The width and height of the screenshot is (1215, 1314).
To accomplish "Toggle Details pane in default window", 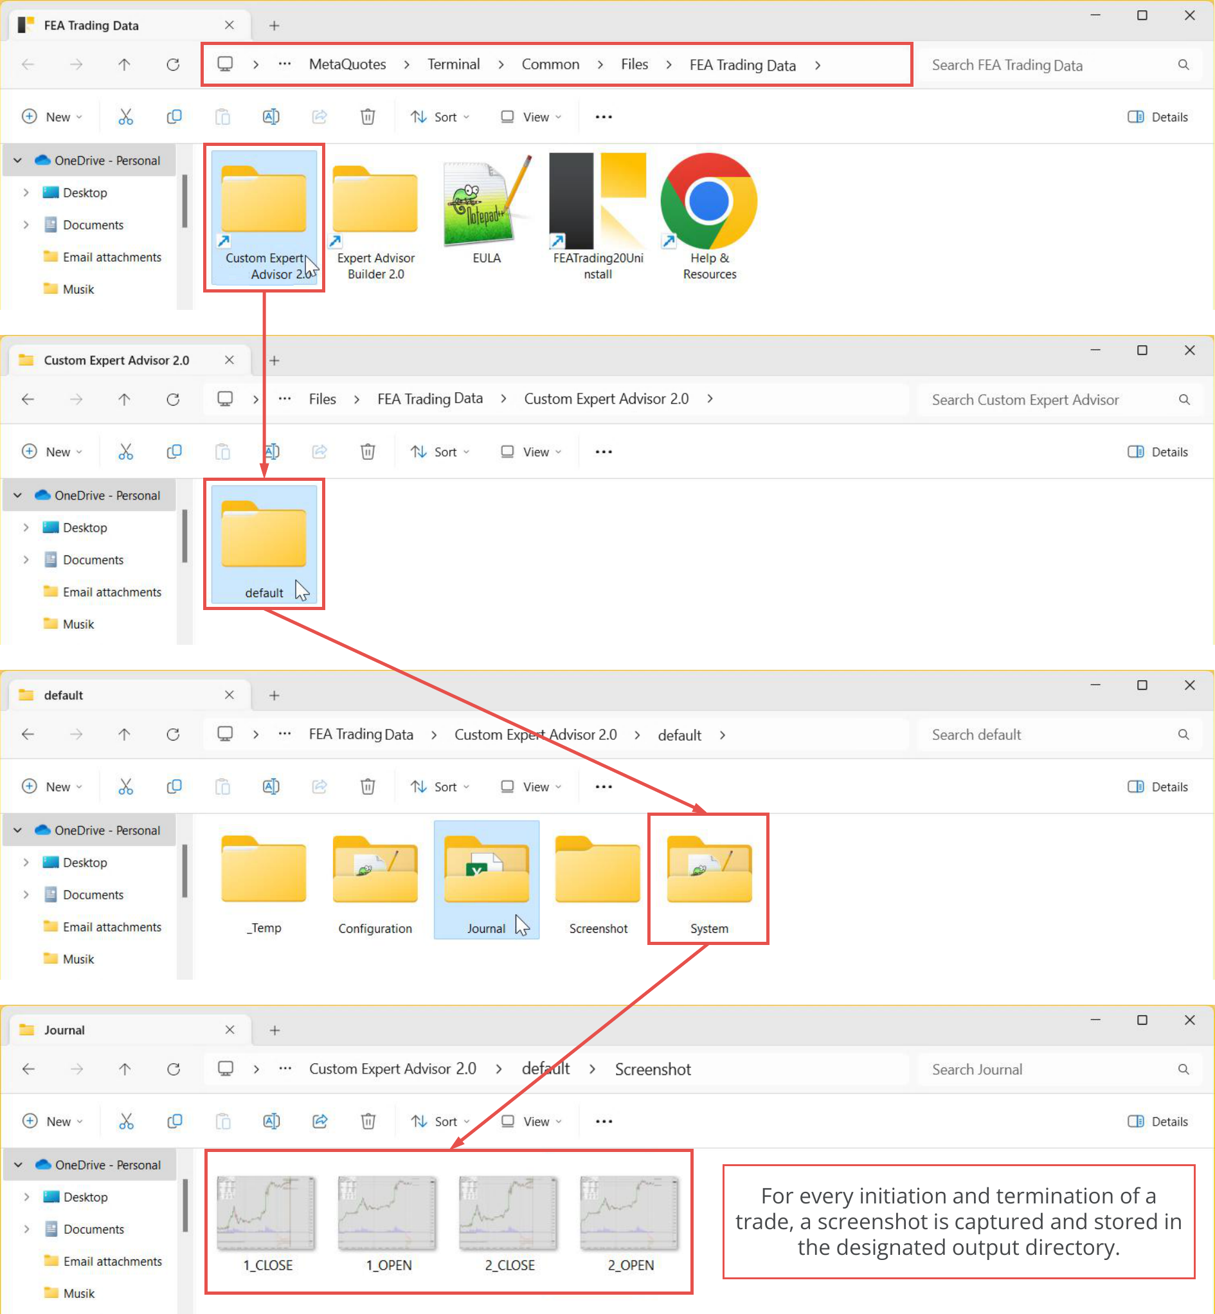I will 1158,786.
